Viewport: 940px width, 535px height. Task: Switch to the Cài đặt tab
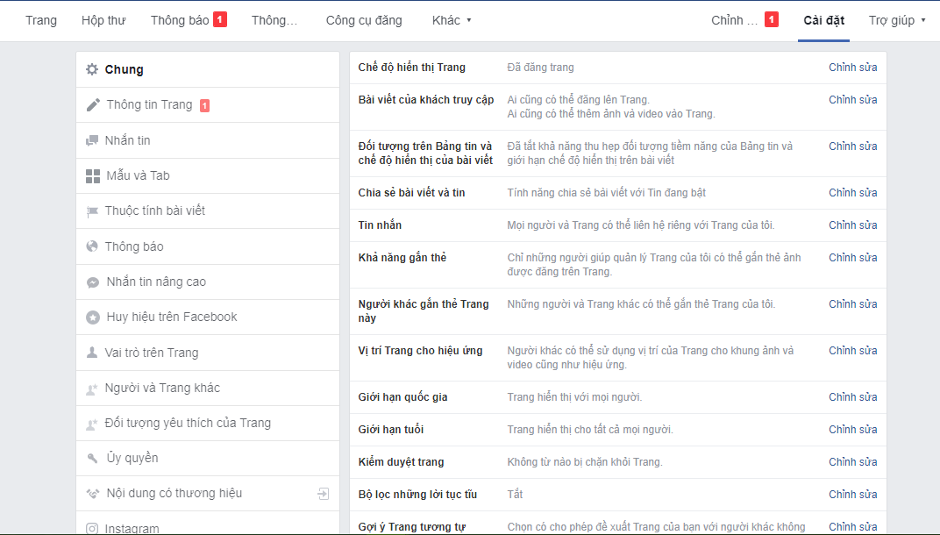(823, 19)
